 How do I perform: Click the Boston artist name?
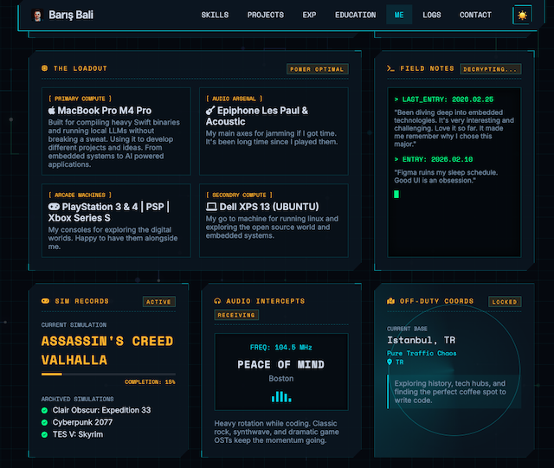[x=280, y=379]
